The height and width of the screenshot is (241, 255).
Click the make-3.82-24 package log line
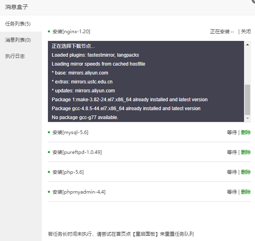(x=130, y=100)
